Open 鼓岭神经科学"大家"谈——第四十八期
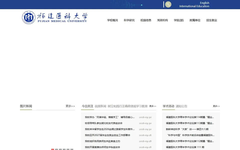 [187, 129]
